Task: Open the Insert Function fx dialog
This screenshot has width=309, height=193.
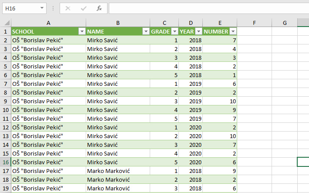Action: coord(99,8)
